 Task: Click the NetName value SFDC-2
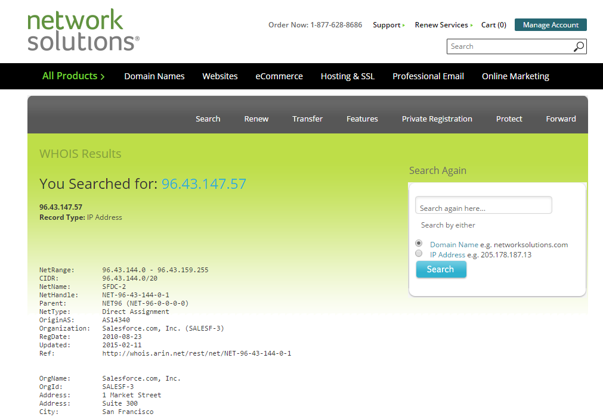[114, 287]
